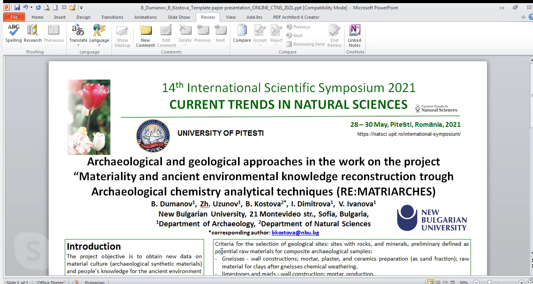Open the Research pane
This screenshot has height=284, width=533.
33,34
